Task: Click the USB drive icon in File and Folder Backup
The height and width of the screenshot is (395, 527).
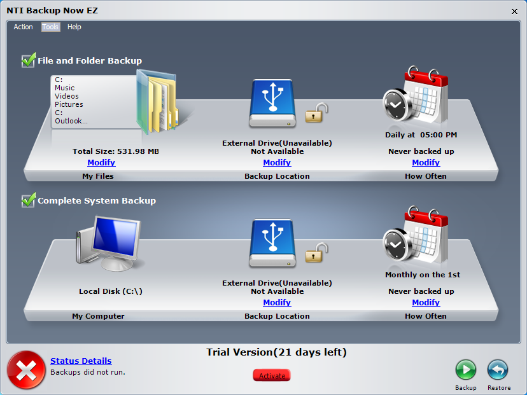Action: [x=272, y=103]
